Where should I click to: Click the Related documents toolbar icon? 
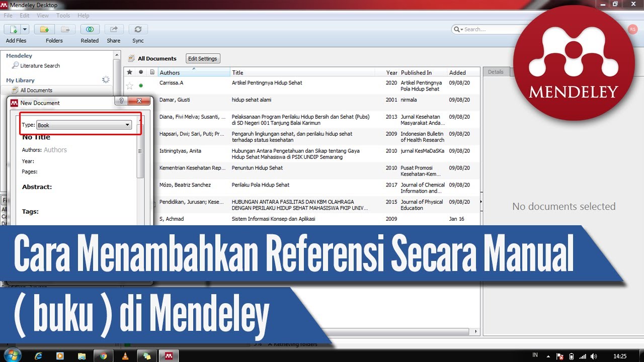pos(90,29)
